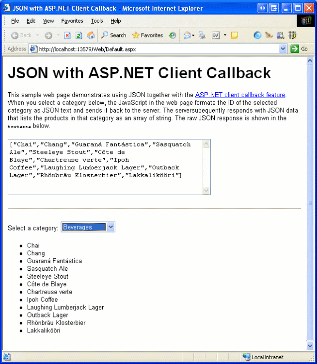Click the Chang list item
The height and width of the screenshot is (364, 317).
36,253
